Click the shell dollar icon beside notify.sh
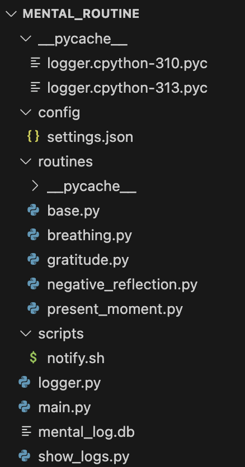This screenshot has height=467, width=245. (x=34, y=358)
